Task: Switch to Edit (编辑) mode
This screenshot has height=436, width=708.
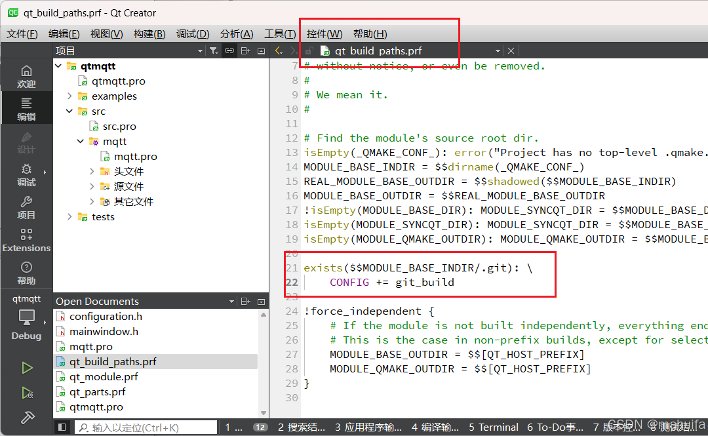Action: 26,109
